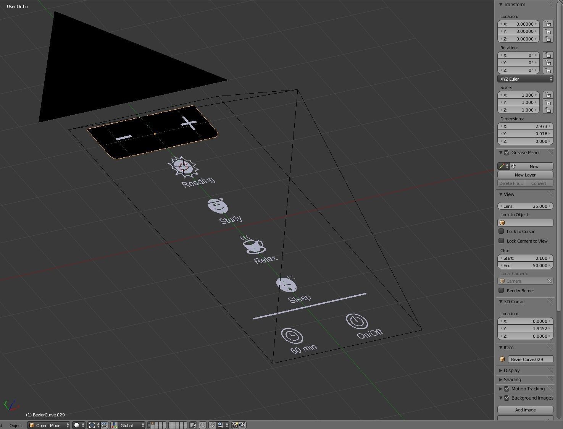Click the Add Image button
Screen dimensions: 563x429
[x=525, y=410]
